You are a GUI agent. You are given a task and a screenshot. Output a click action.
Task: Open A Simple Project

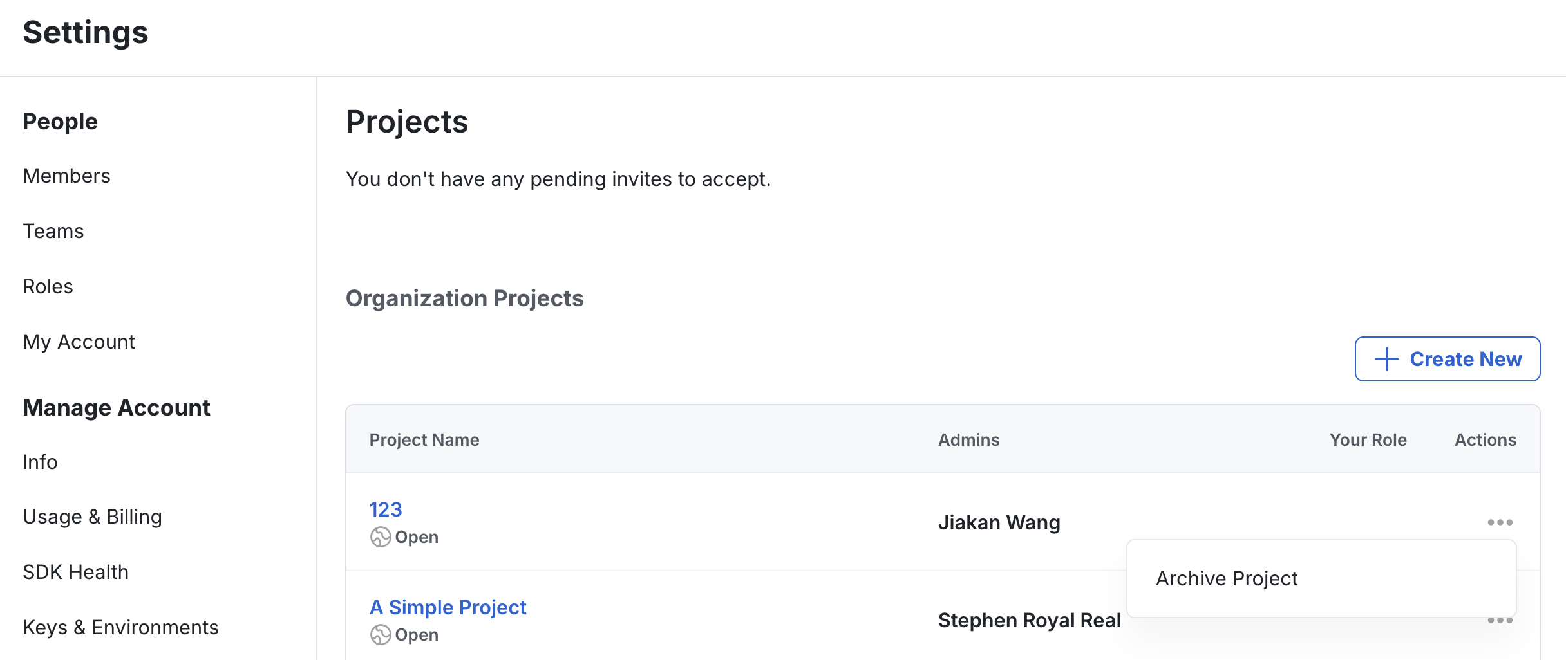pos(448,606)
